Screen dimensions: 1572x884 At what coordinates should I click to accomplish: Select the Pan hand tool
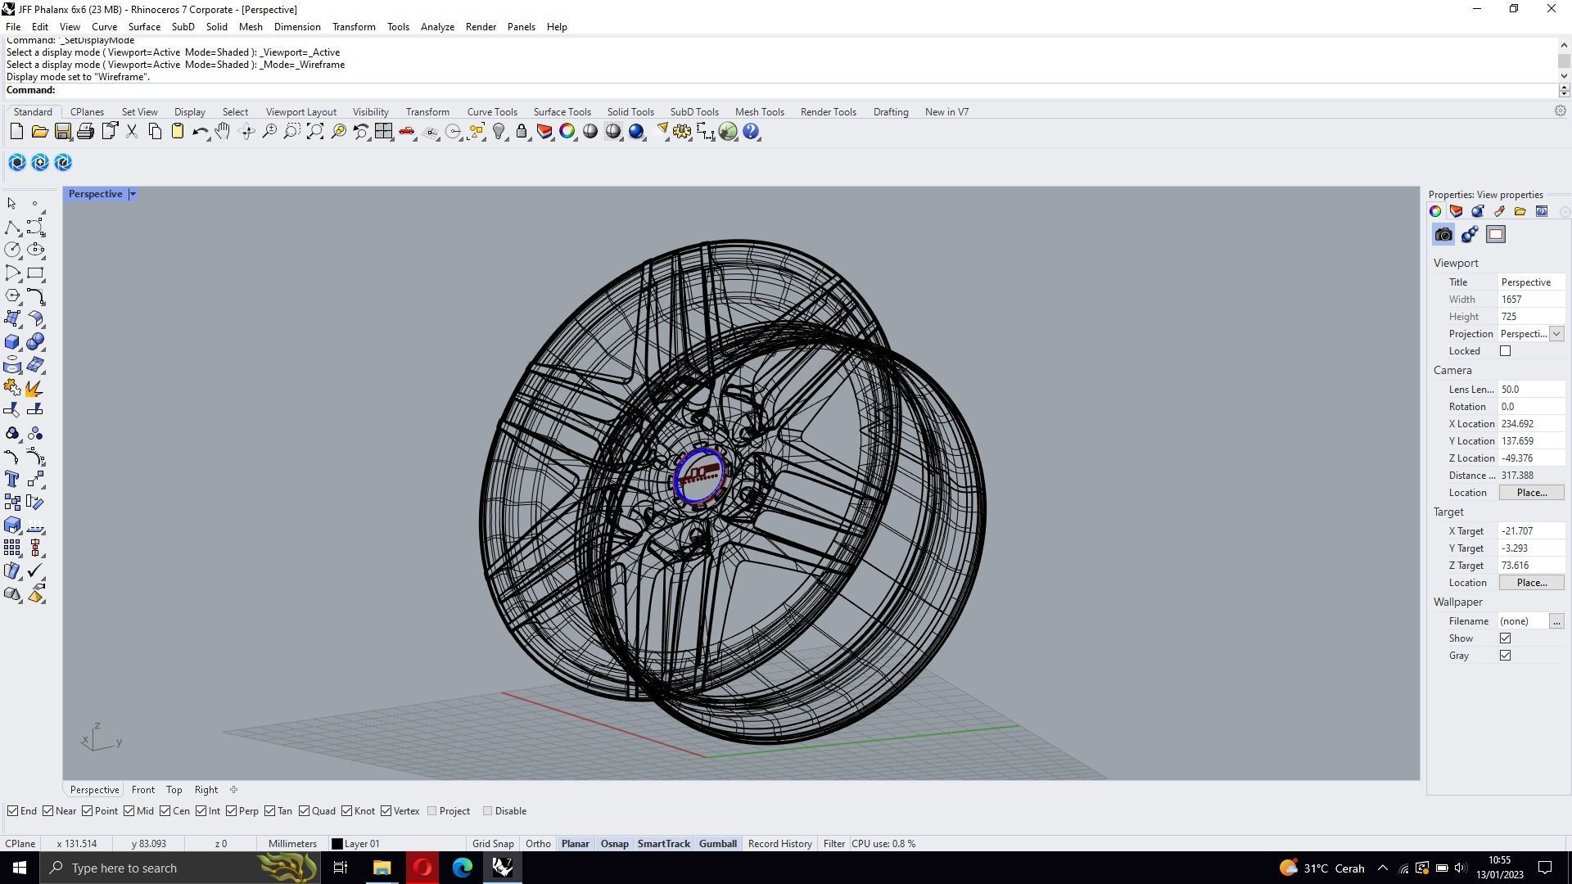(223, 132)
